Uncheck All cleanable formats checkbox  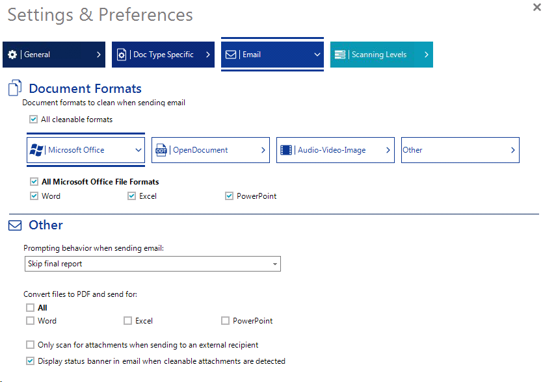(x=34, y=120)
